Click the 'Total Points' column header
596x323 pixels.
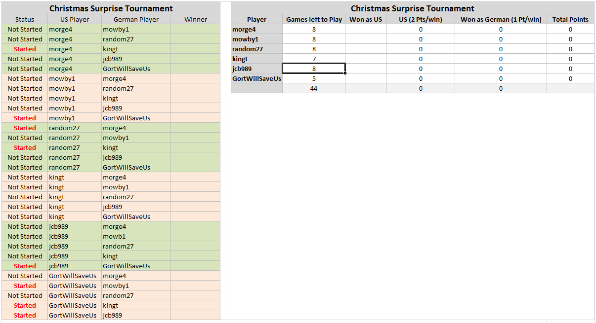[570, 19]
